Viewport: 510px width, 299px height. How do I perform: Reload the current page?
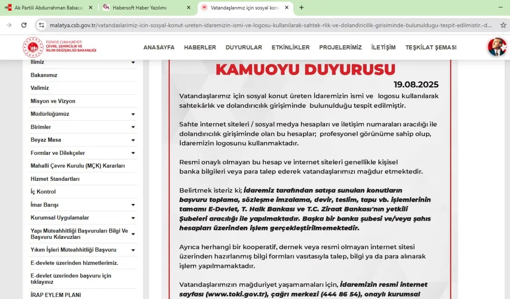click(24, 25)
